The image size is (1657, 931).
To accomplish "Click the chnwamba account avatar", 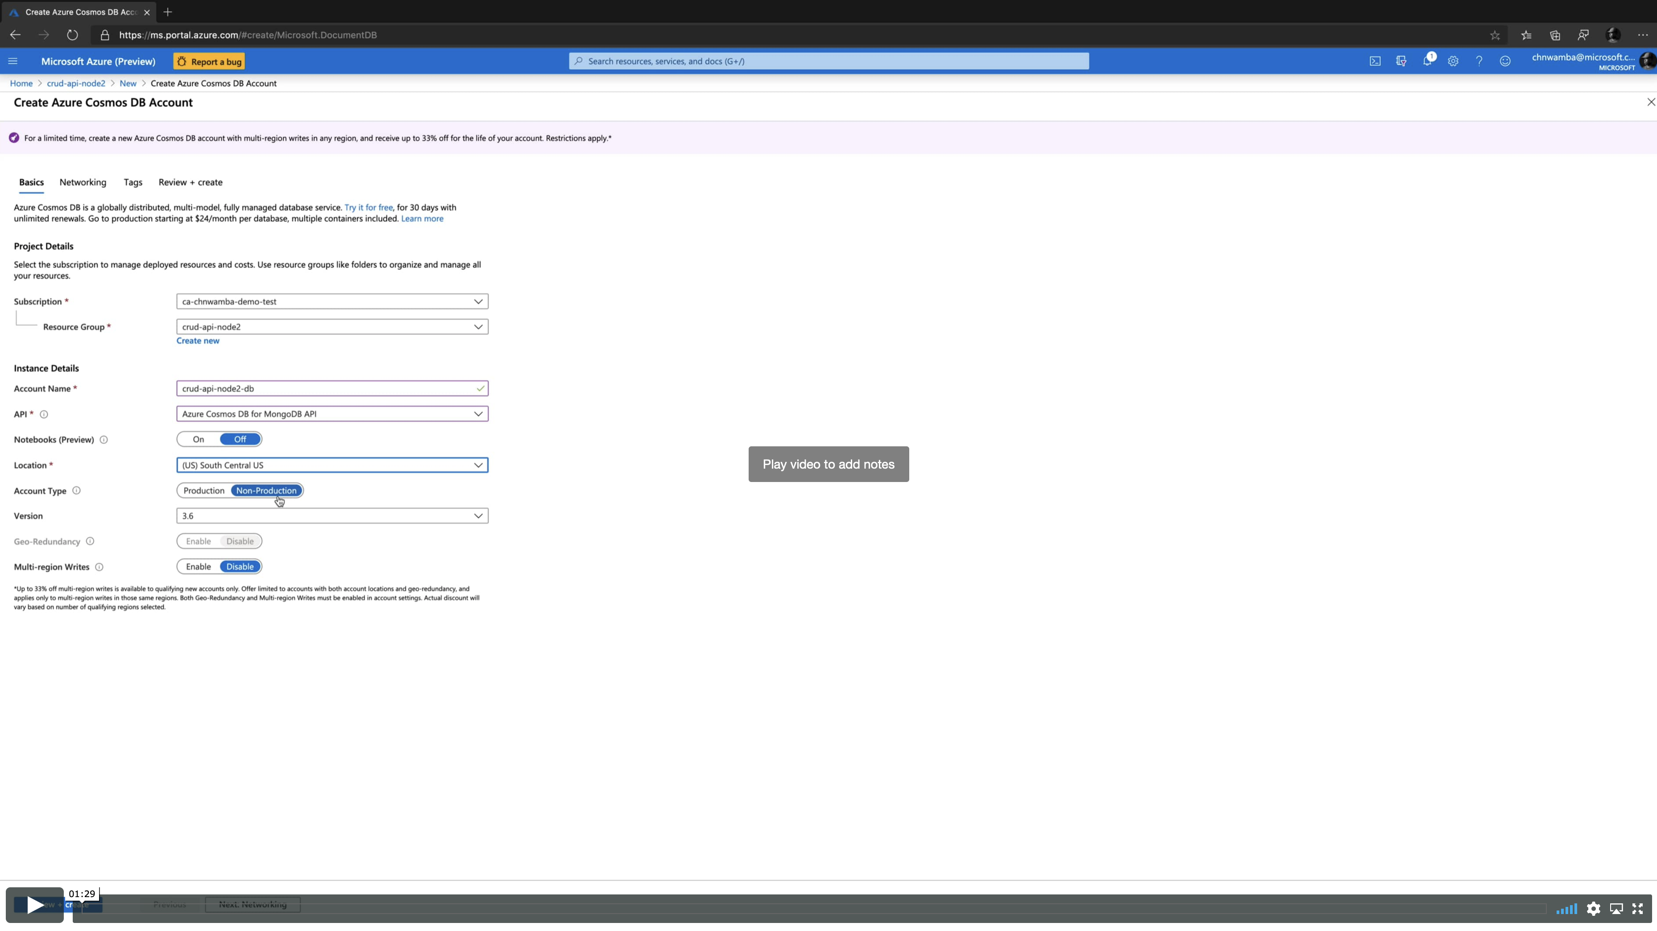I will (1648, 61).
